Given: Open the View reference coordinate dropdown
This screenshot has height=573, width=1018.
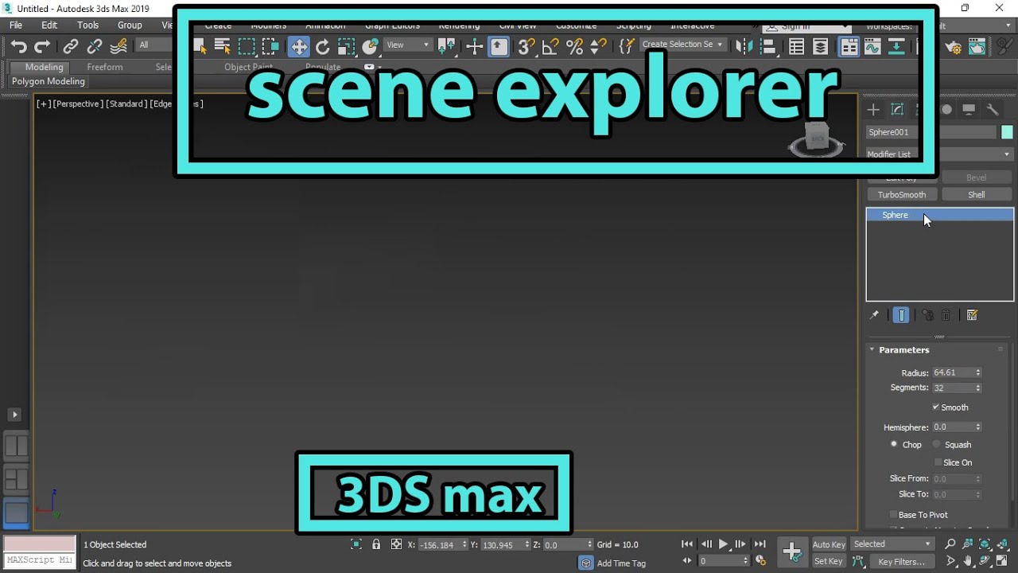Looking at the screenshot, I should (408, 45).
